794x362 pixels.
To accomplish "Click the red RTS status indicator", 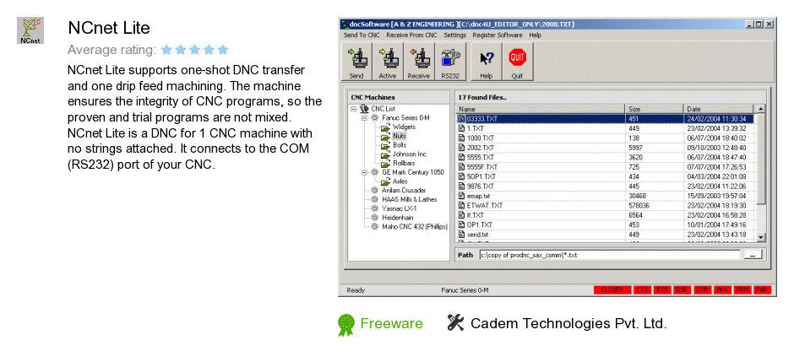I will tap(662, 290).
